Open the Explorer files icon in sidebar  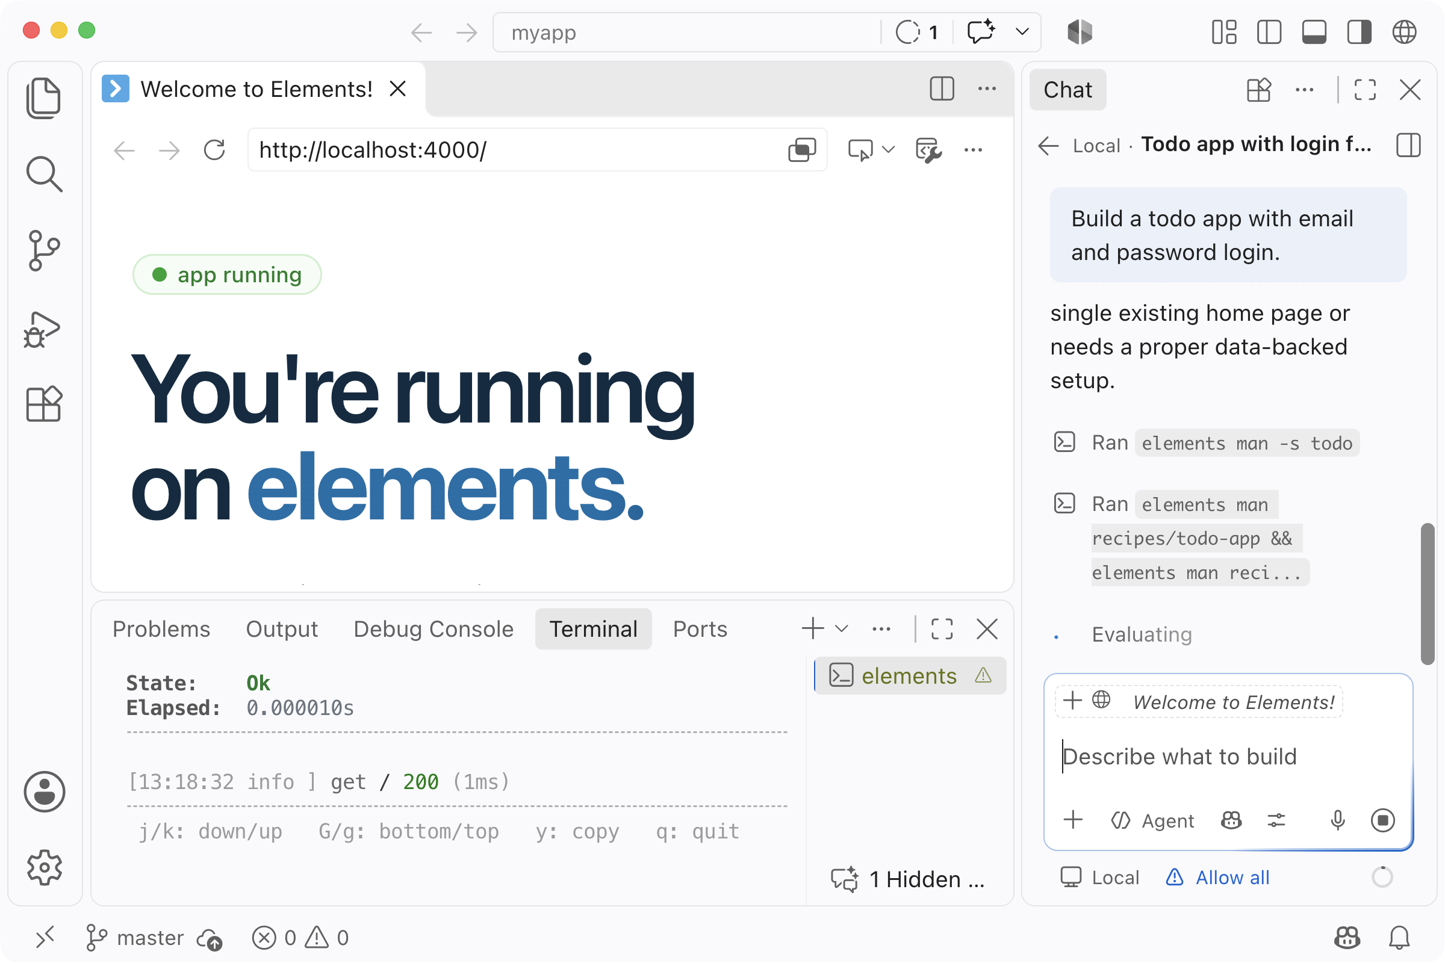pyautogui.click(x=43, y=98)
